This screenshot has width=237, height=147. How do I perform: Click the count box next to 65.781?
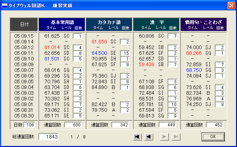(x=173, y=104)
